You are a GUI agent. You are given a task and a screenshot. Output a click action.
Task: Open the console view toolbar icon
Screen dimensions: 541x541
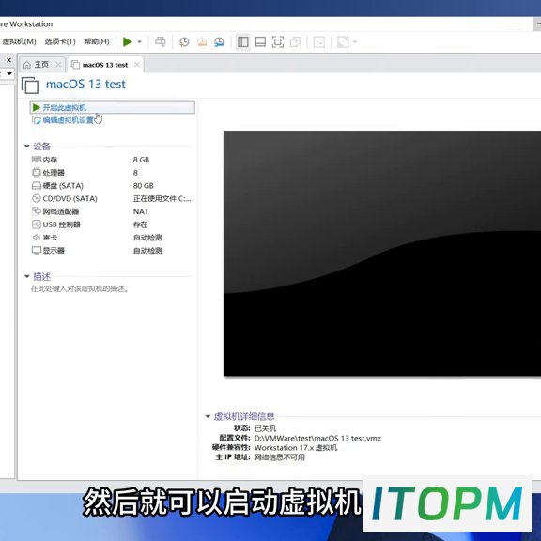pos(319,41)
